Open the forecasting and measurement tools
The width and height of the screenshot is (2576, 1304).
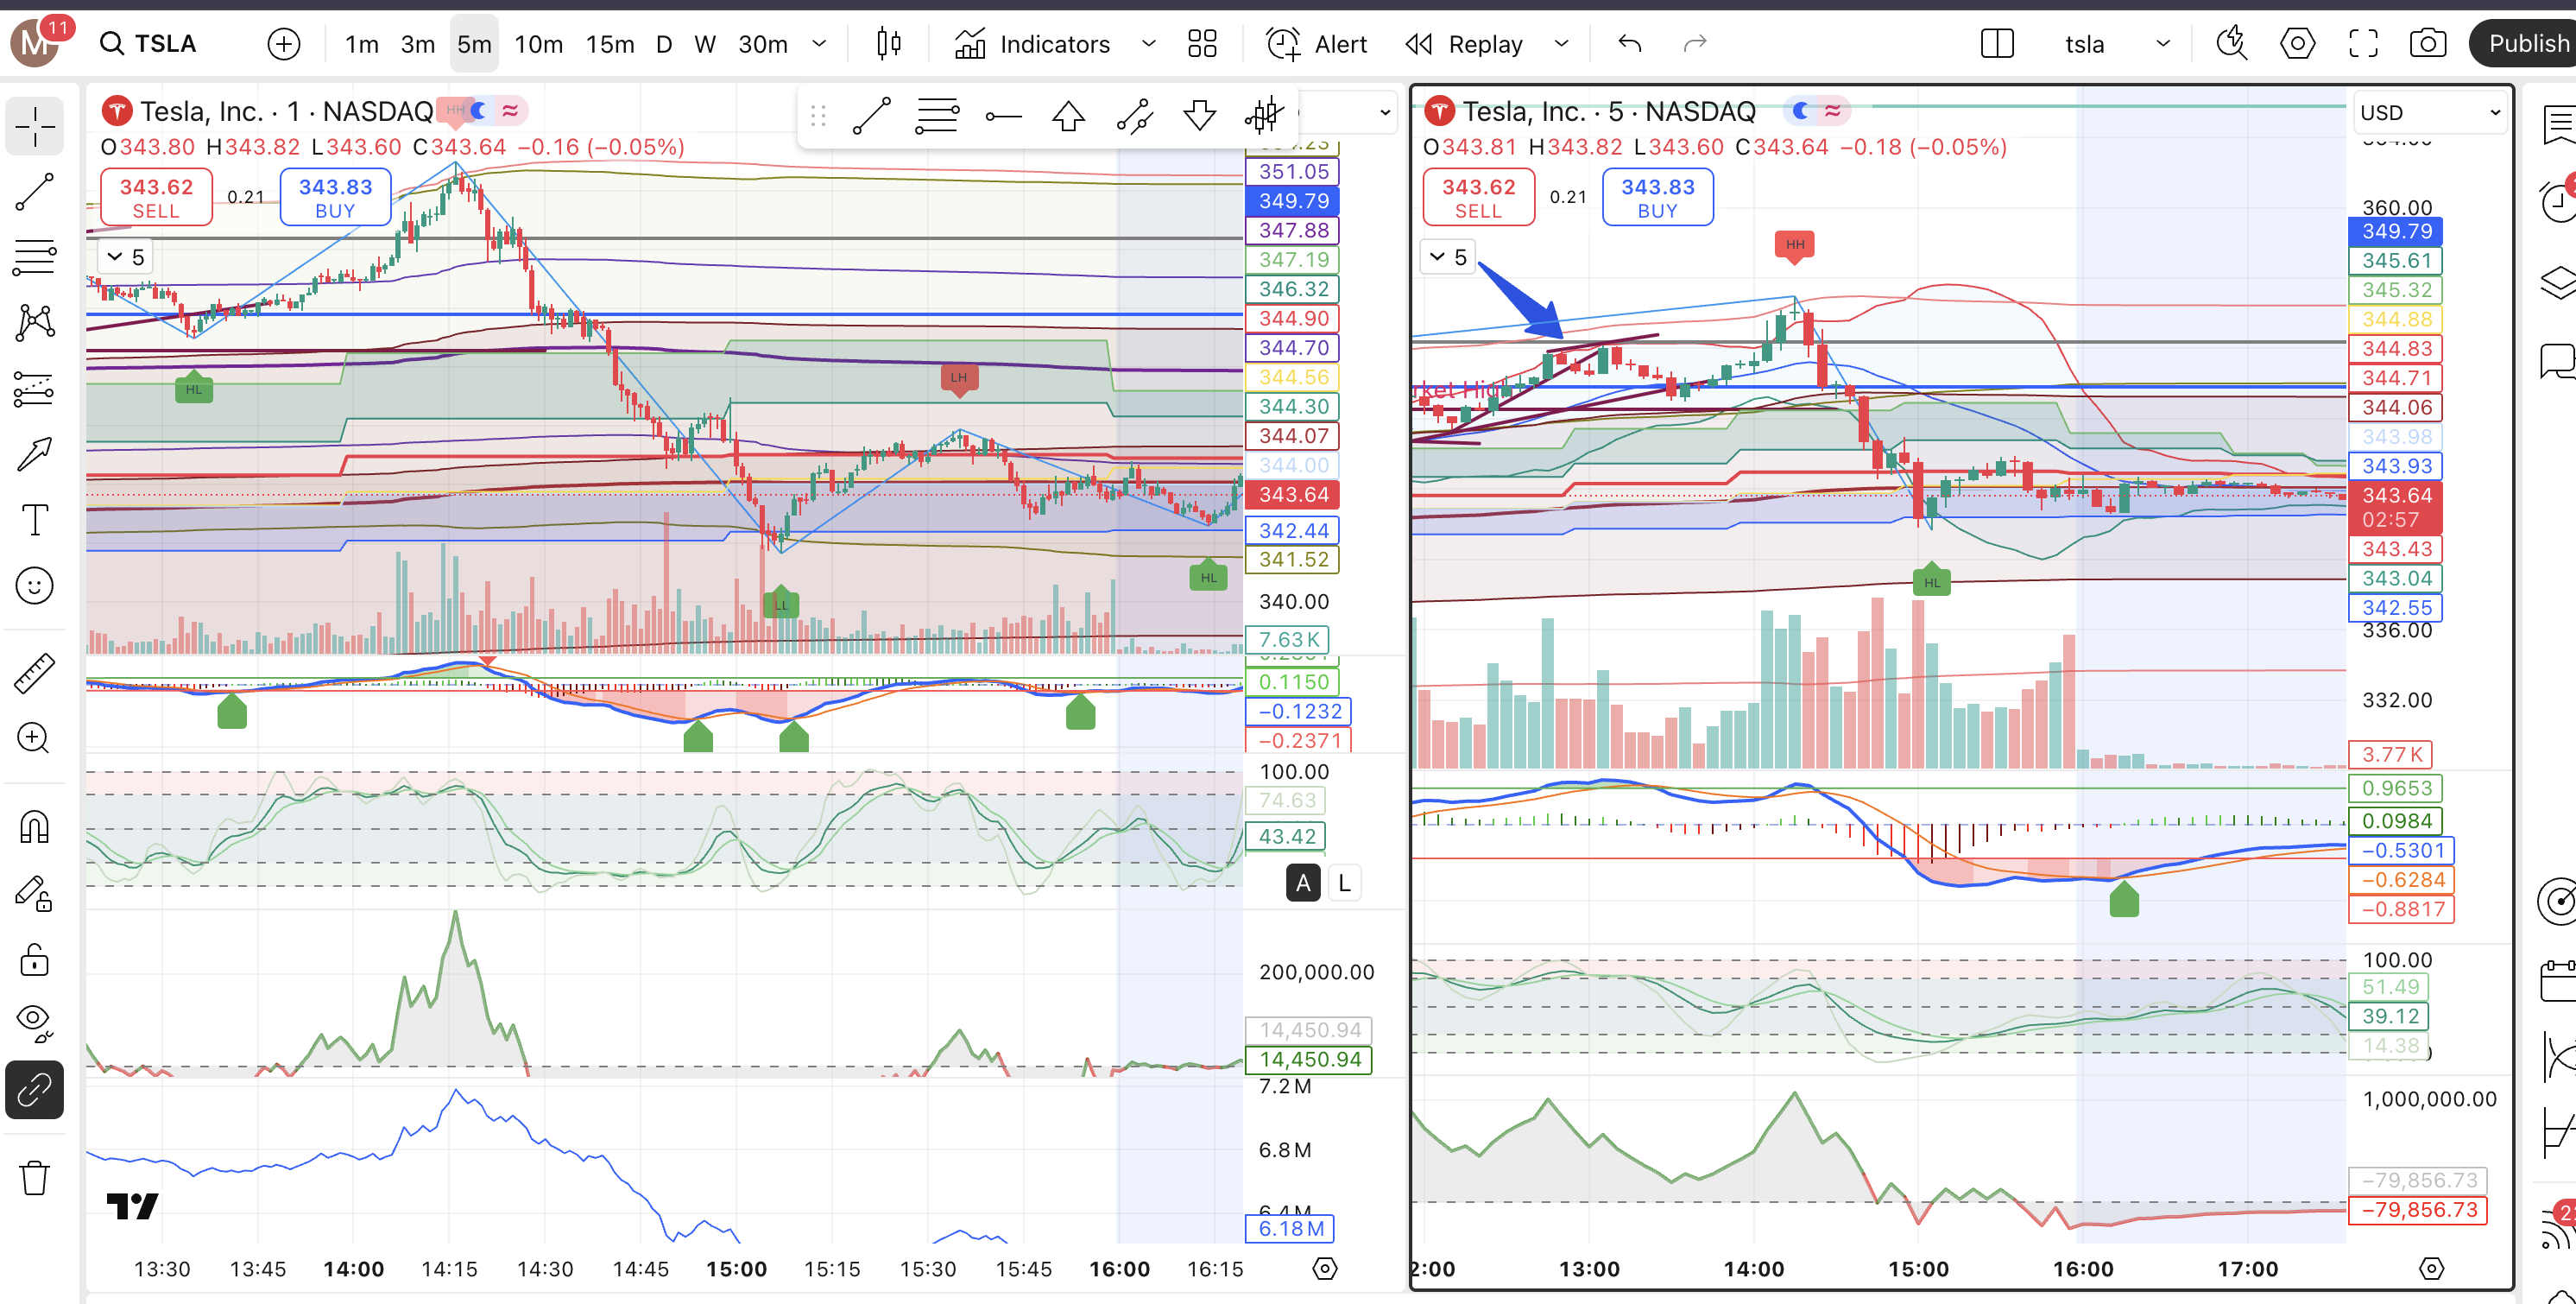tap(34, 389)
